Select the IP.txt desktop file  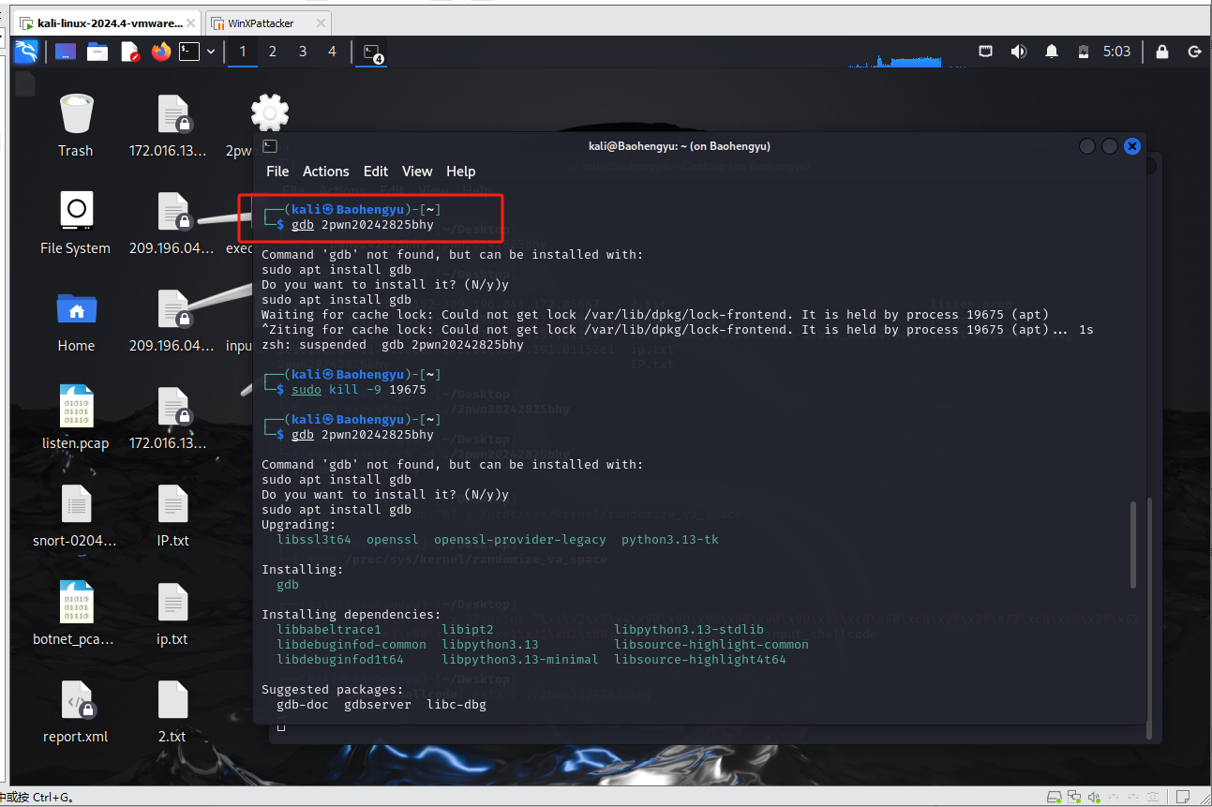coord(173,516)
